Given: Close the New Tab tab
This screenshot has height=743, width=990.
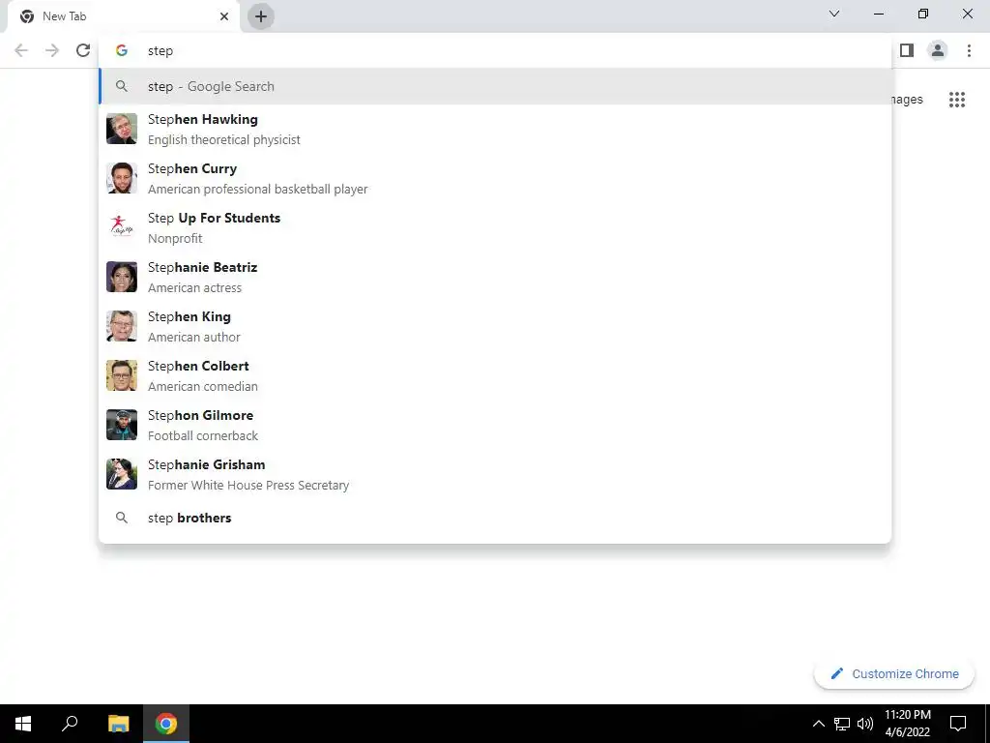Looking at the screenshot, I should [224, 16].
